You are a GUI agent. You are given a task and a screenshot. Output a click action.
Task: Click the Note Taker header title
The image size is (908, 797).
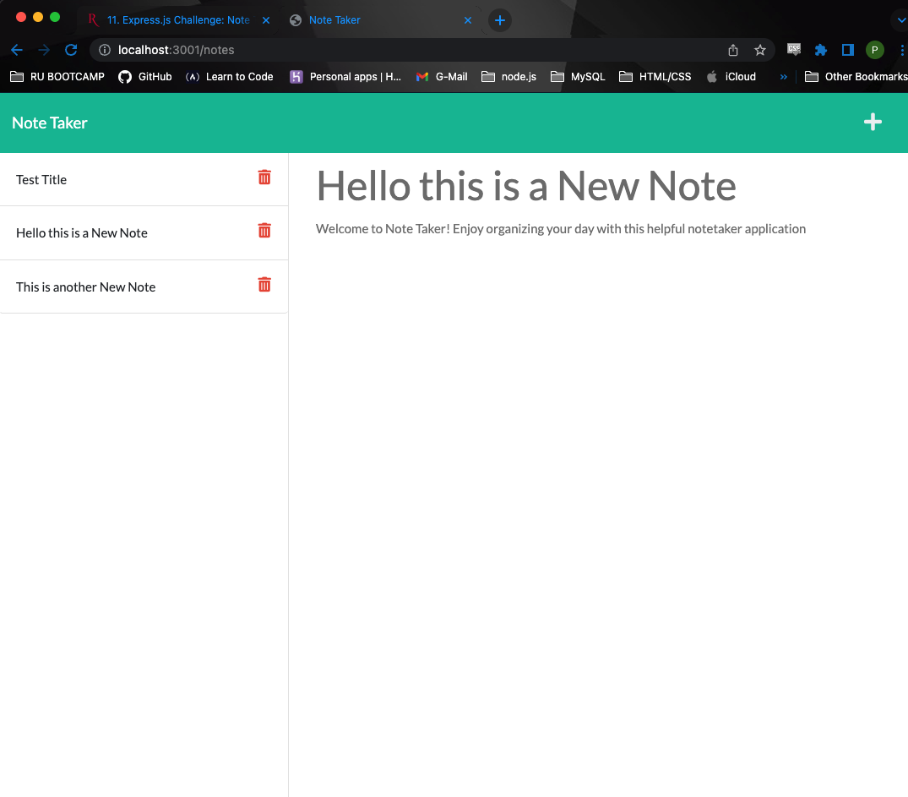pyautogui.click(x=50, y=123)
